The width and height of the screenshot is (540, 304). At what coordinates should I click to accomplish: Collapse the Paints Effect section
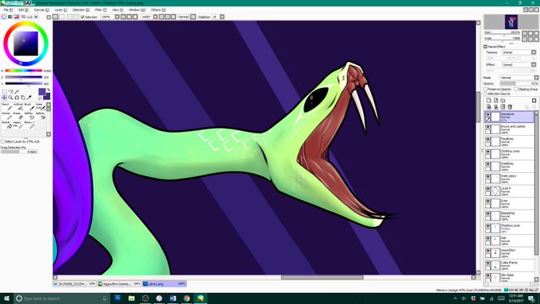(x=485, y=47)
